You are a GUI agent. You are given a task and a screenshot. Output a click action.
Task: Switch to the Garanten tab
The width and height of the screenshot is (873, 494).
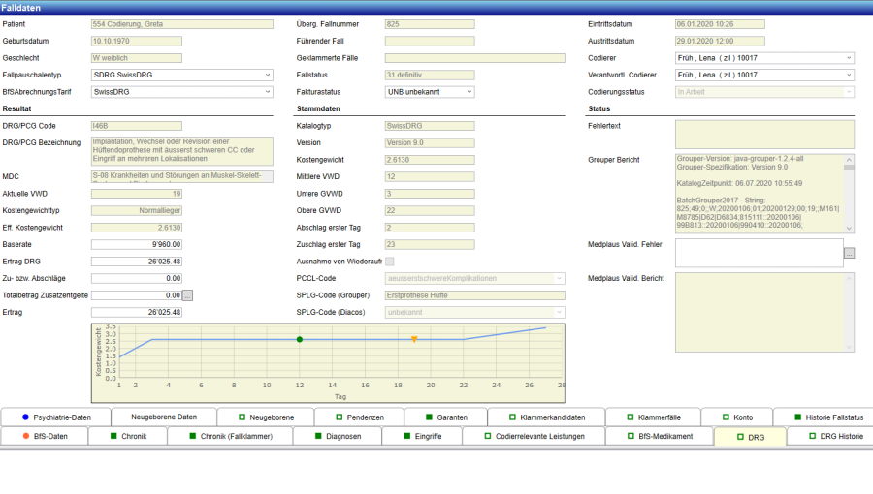(445, 417)
